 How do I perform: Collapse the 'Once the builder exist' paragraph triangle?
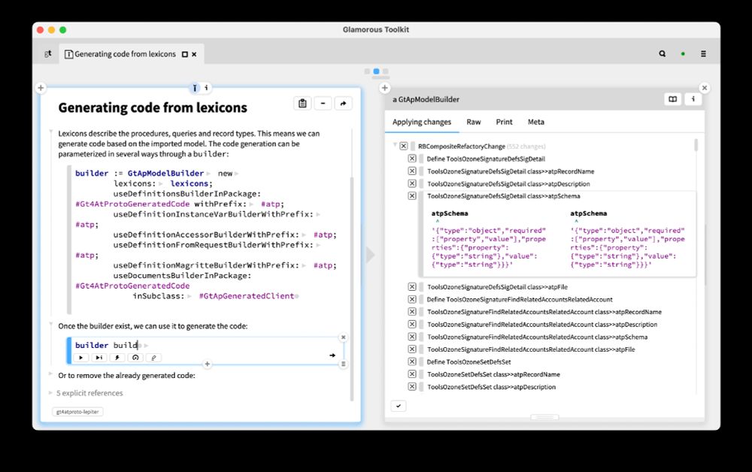coord(50,325)
